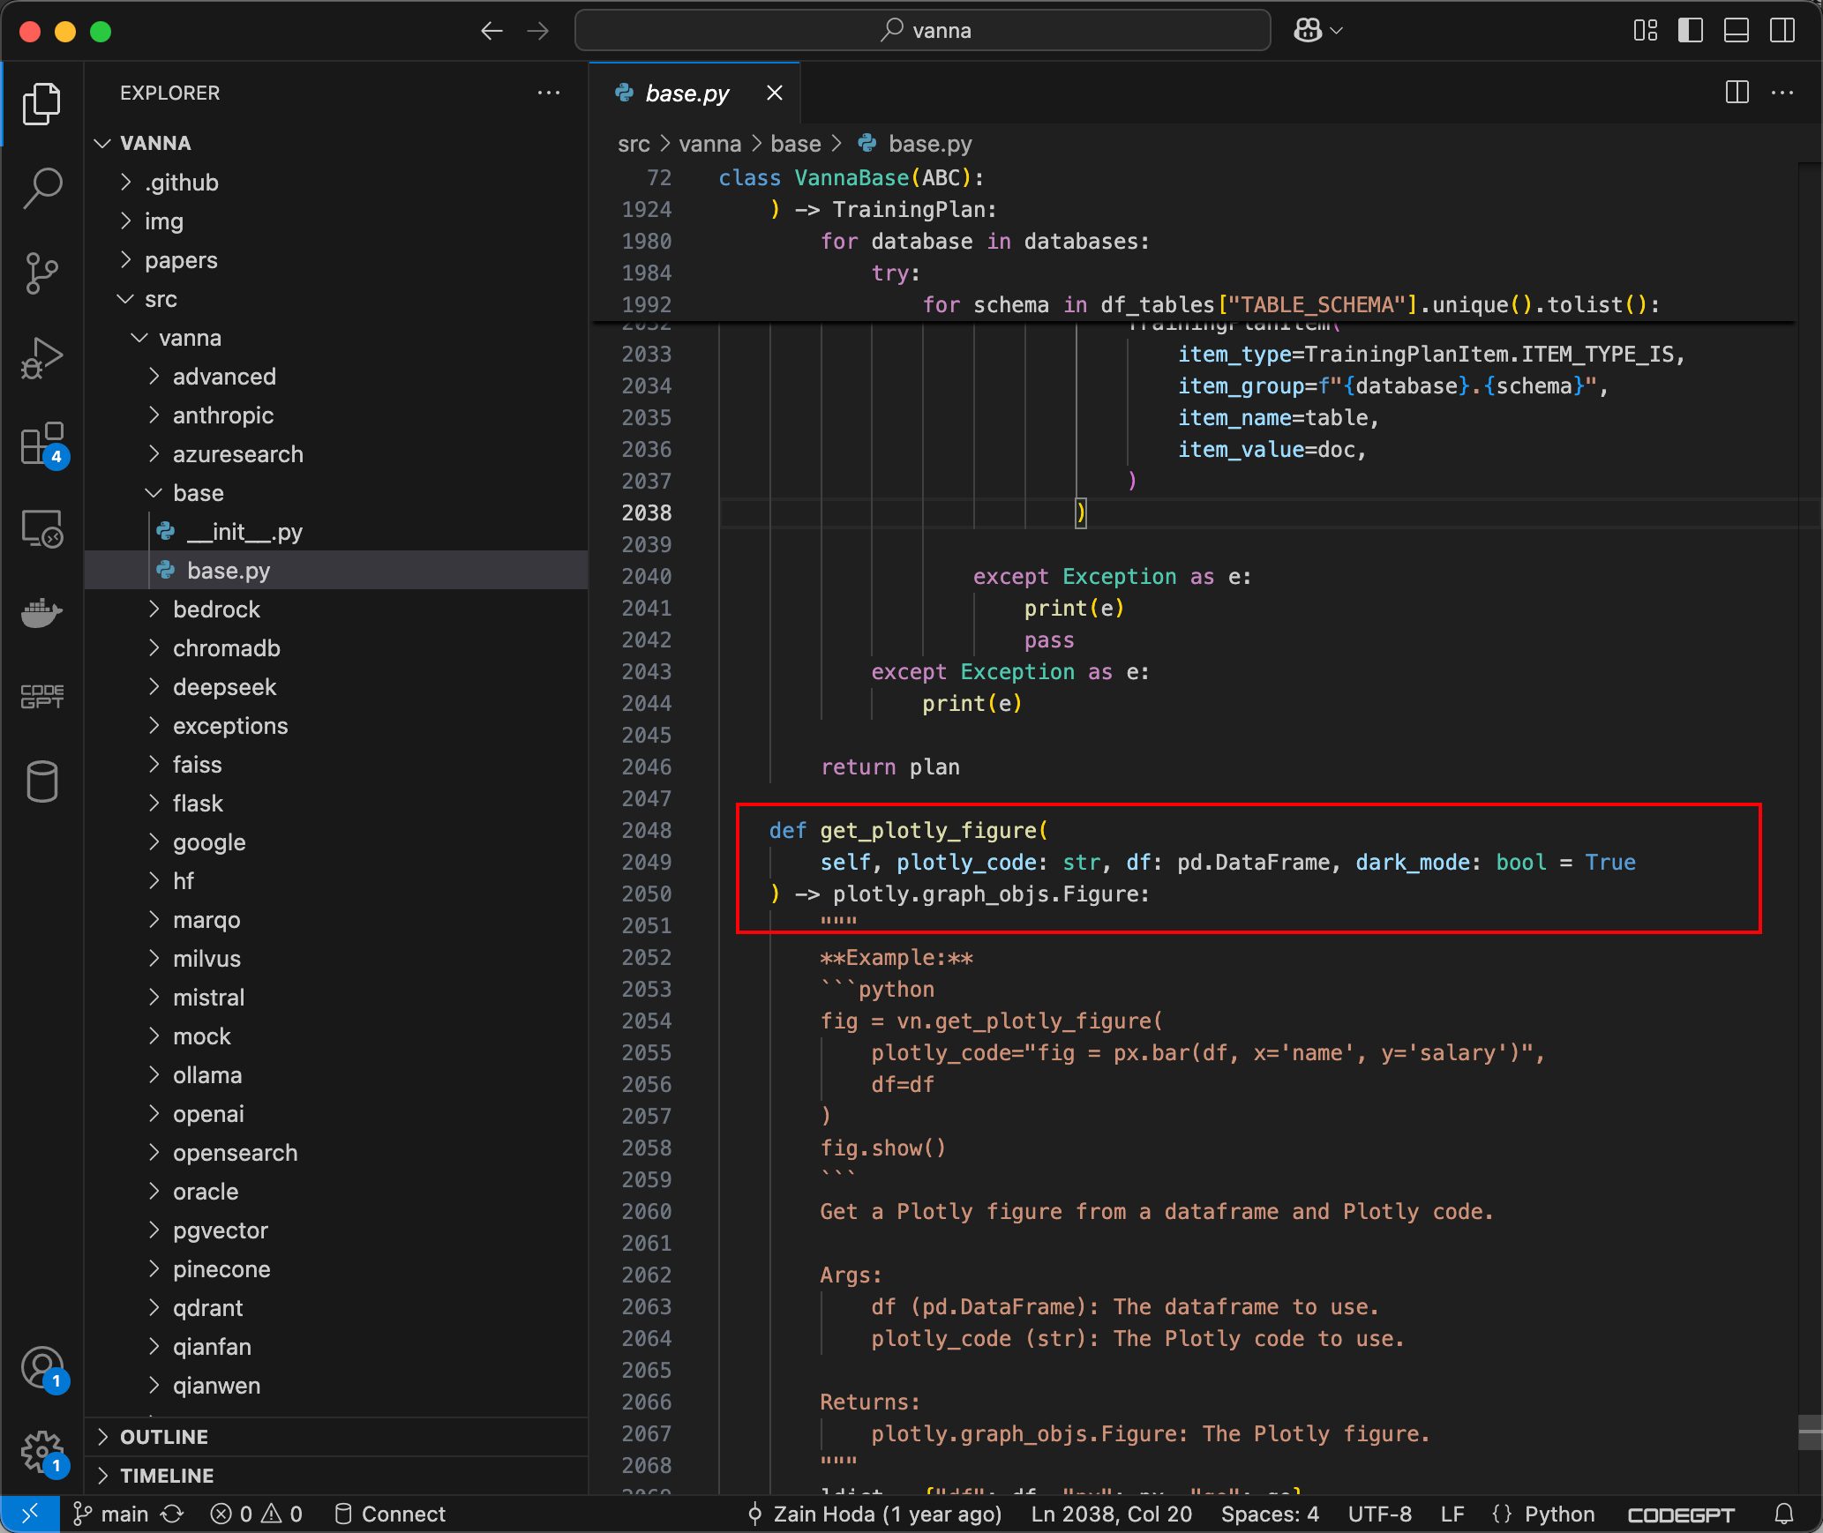
Task: Open the Source Control view
Action: (41, 273)
